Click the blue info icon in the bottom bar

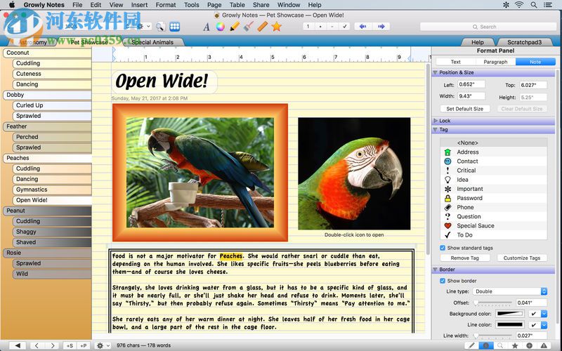click(486, 345)
